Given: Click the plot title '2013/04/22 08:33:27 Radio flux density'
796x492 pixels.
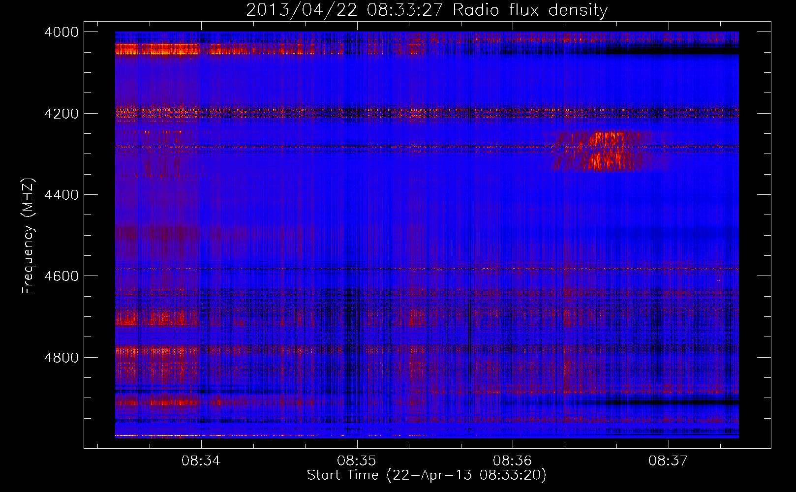Looking at the screenshot, I should (427, 10).
